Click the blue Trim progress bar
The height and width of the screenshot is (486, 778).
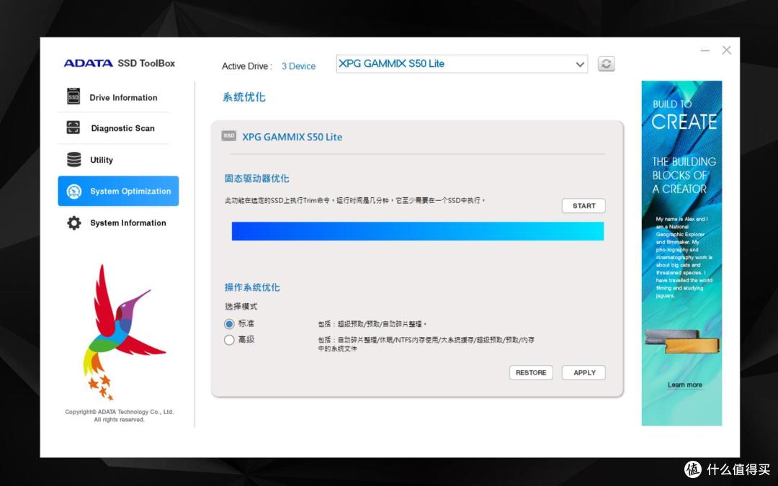click(x=418, y=231)
